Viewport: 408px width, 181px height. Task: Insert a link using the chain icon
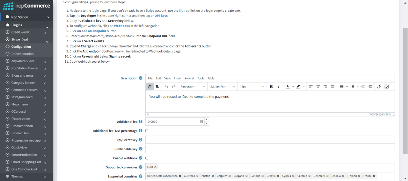point(379,87)
